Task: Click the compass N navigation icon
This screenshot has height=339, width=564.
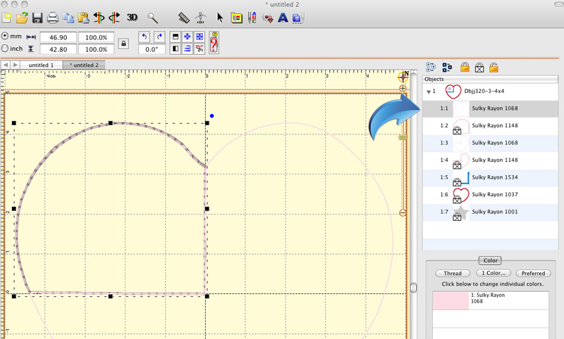Action: tap(403, 77)
